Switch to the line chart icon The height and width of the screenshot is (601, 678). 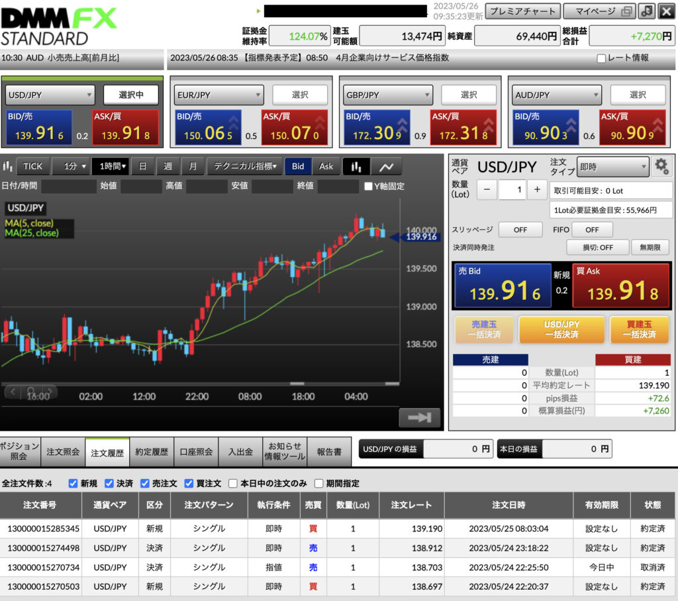387,166
